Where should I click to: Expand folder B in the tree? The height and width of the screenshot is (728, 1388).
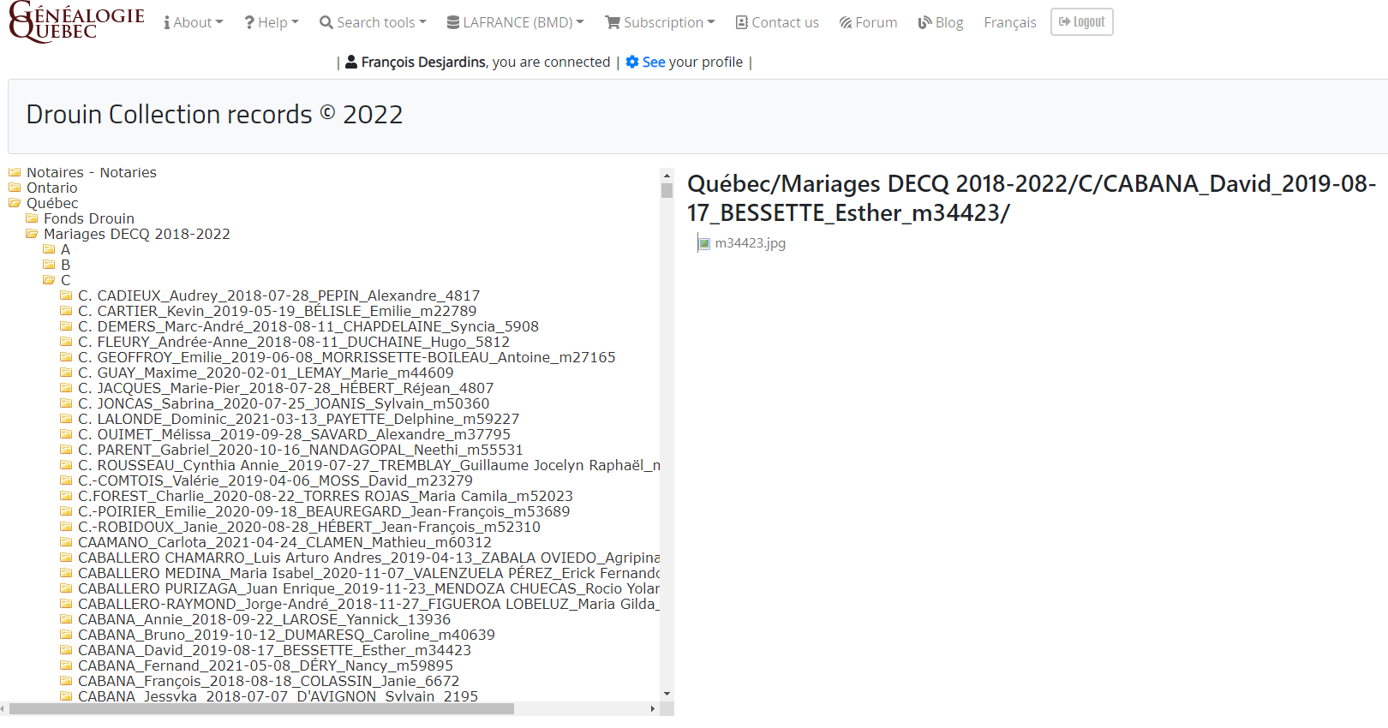pos(65,265)
